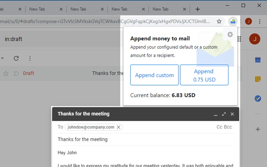
Task: Click the money mail extension icon
Action: pos(233,21)
